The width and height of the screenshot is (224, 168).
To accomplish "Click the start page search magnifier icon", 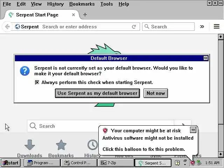I will (x=33, y=126).
